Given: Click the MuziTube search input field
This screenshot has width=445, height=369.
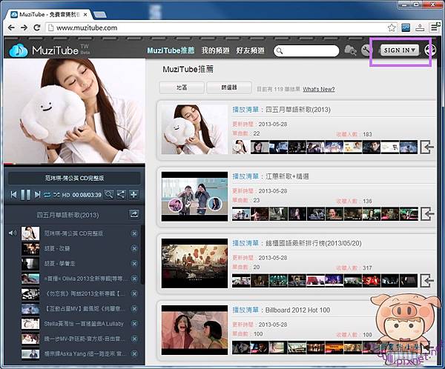Looking at the screenshot, I should pos(306,51).
